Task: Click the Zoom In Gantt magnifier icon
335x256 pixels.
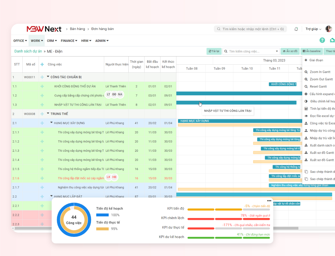Action: coord(306,72)
